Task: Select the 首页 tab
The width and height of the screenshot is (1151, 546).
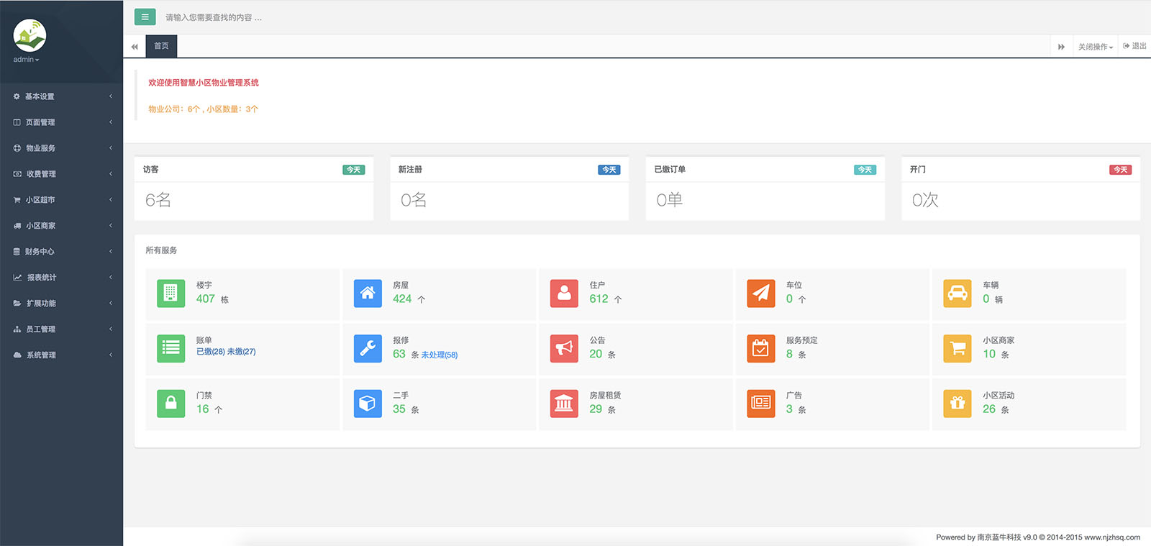Action: tap(161, 46)
